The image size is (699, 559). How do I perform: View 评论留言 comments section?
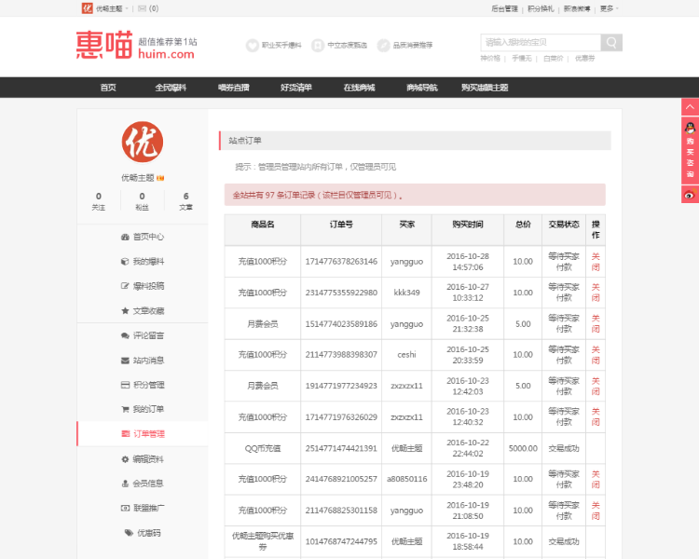[143, 335]
